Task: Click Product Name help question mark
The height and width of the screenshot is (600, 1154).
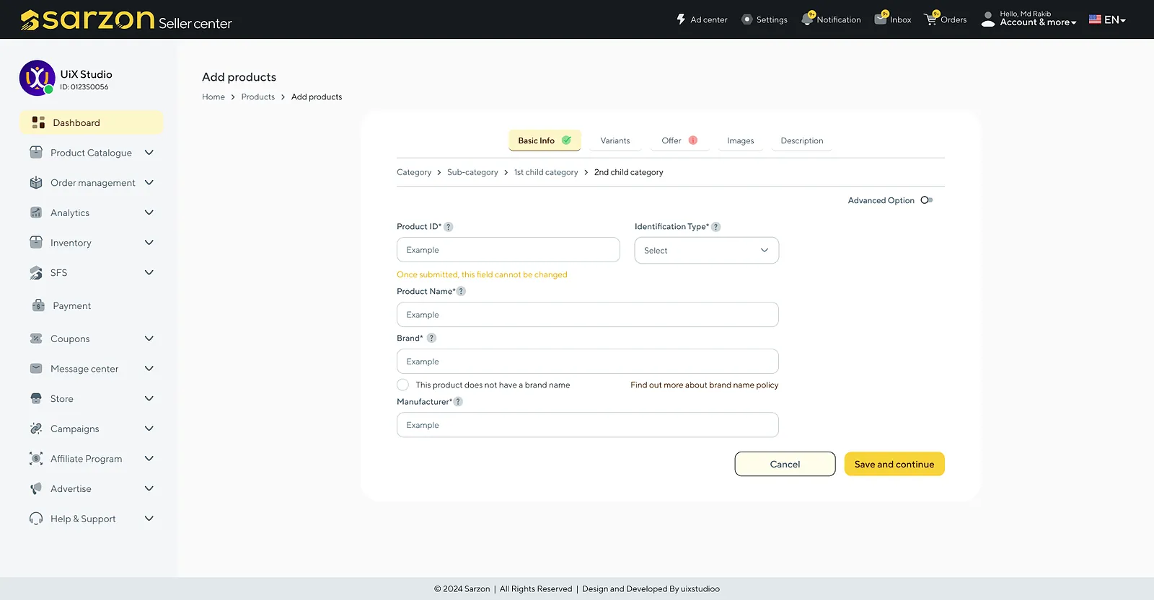Action: [x=461, y=292]
